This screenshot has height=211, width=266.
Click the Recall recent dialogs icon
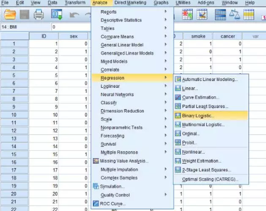[x=57, y=15]
